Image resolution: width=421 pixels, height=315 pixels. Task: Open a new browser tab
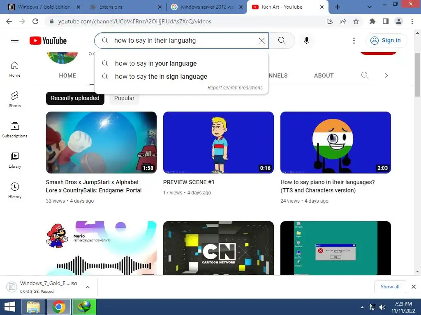338,7
